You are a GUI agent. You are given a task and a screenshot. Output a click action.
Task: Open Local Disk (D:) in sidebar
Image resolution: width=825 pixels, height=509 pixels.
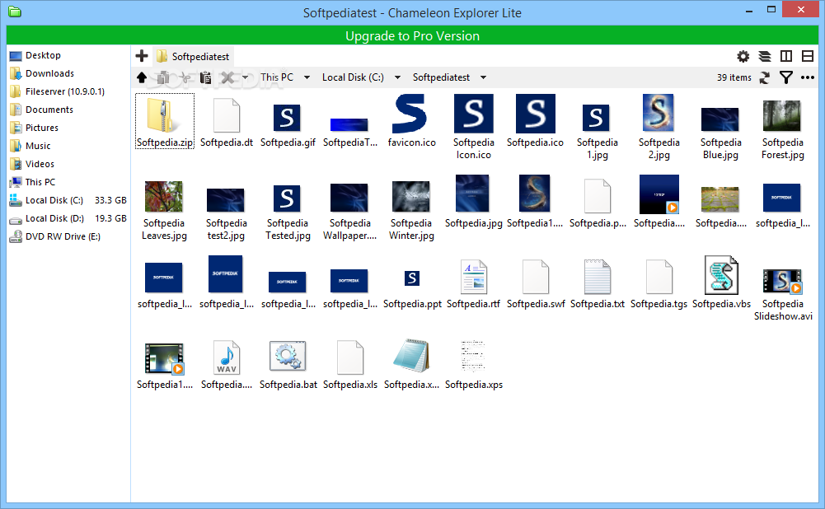(x=68, y=218)
